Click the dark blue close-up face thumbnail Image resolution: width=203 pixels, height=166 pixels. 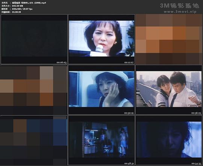click(x=169, y=140)
